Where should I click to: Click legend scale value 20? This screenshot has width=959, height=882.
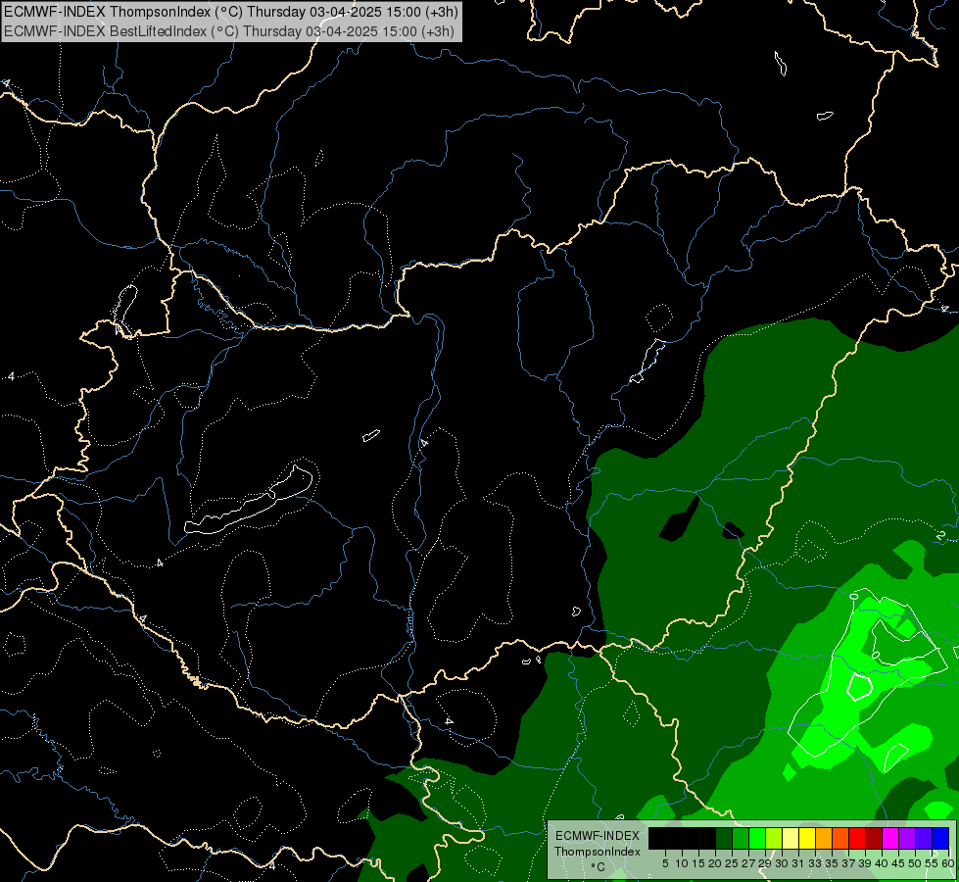pyautogui.click(x=715, y=863)
